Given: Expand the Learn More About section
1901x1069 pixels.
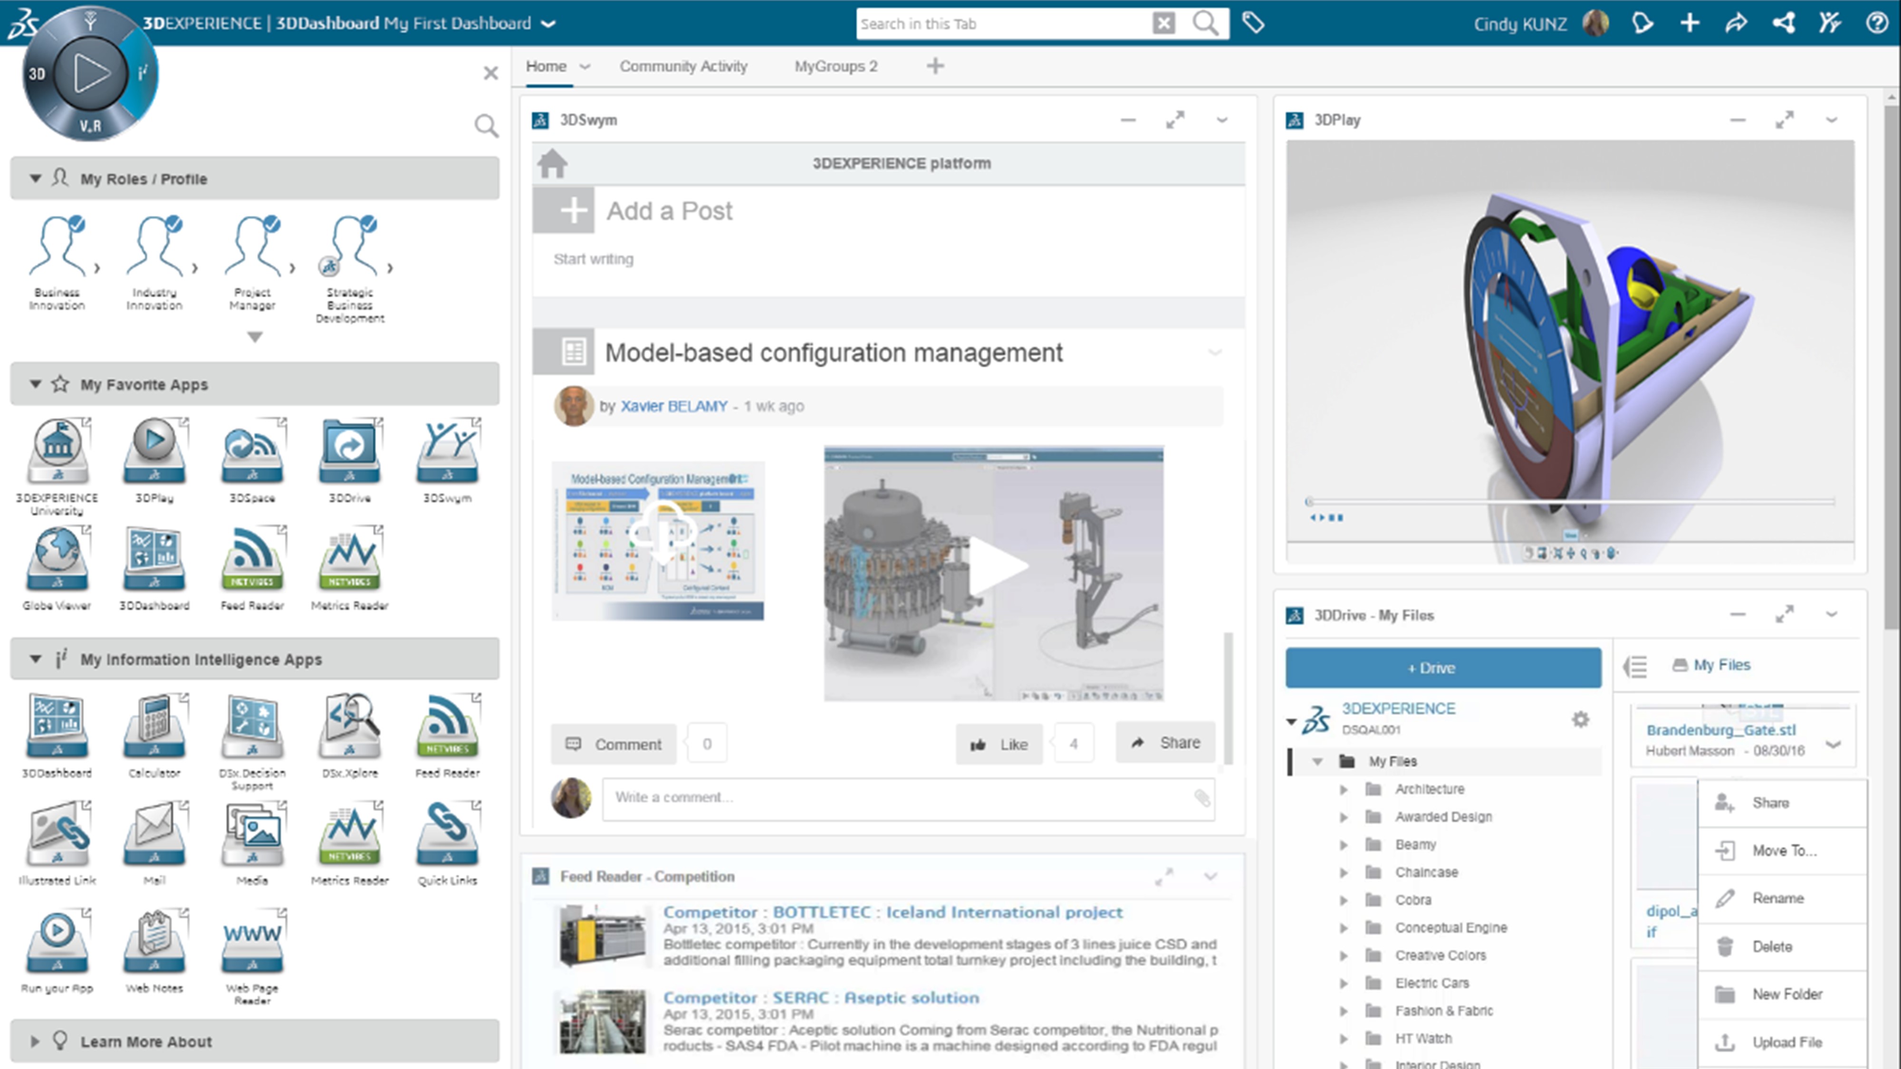Looking at the screenshot, I should tap(35, 1041).
